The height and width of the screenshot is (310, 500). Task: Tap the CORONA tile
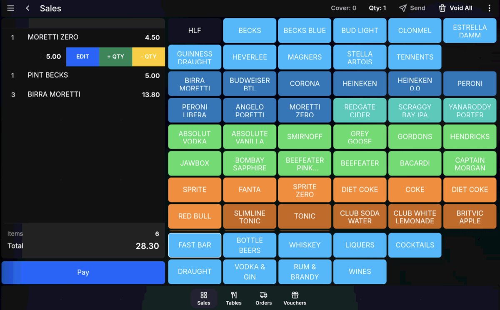tap(305, 84)
